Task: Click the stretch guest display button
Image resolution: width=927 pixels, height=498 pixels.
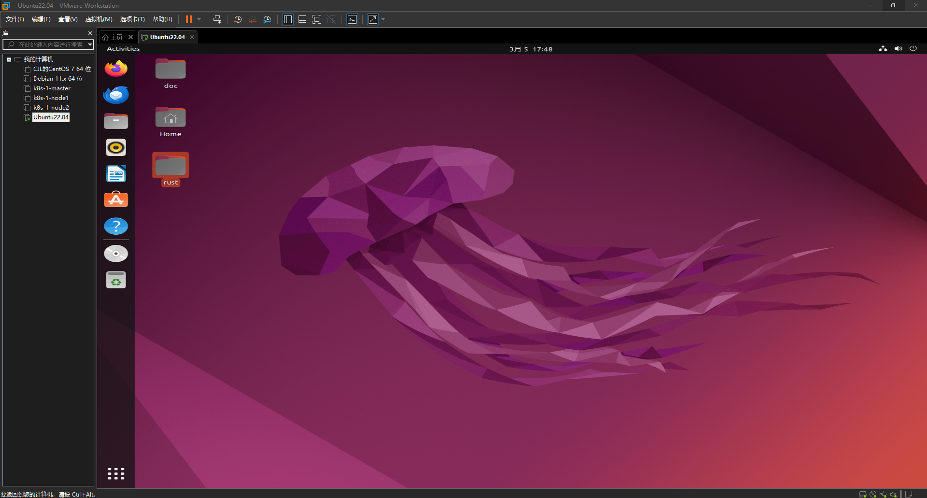Action: click(373, 19)
